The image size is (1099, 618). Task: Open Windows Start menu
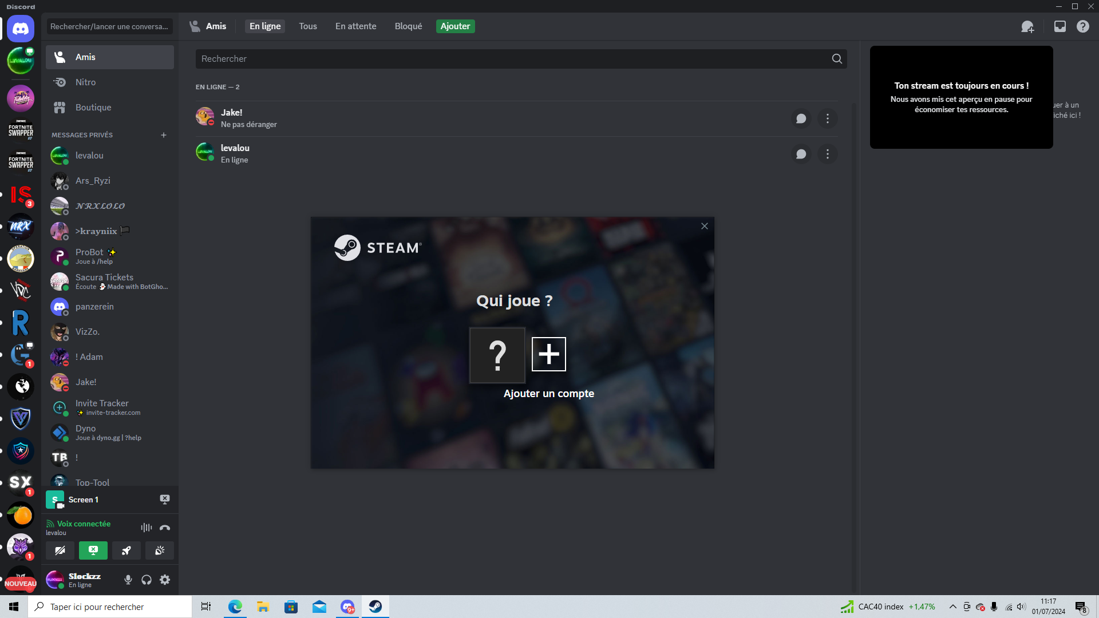tap(14, 607)
